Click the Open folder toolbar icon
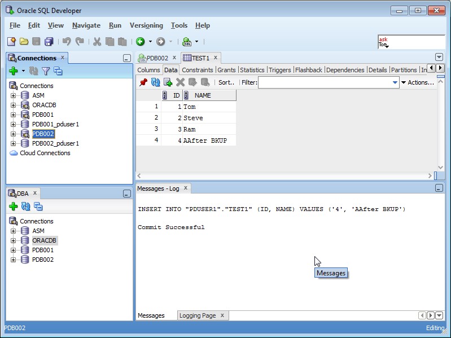The image size is (451, 338). [x=24, y=42]
